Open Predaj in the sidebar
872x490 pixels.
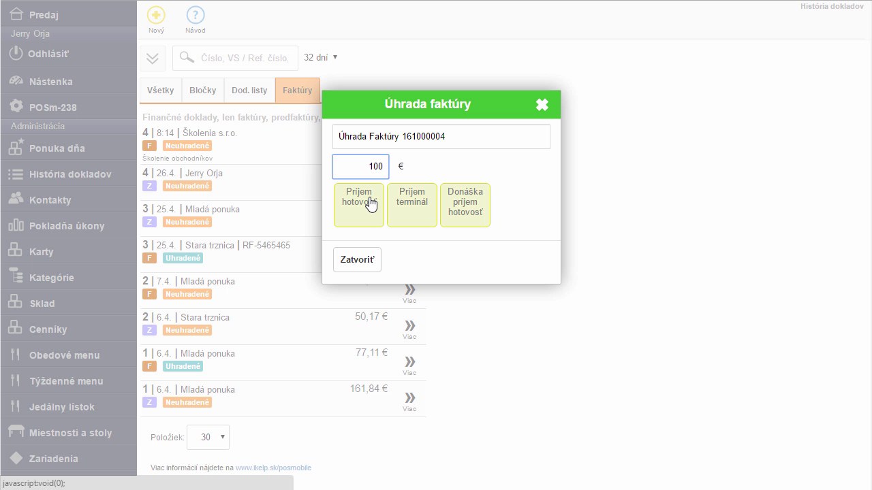[x=68, y=14]
